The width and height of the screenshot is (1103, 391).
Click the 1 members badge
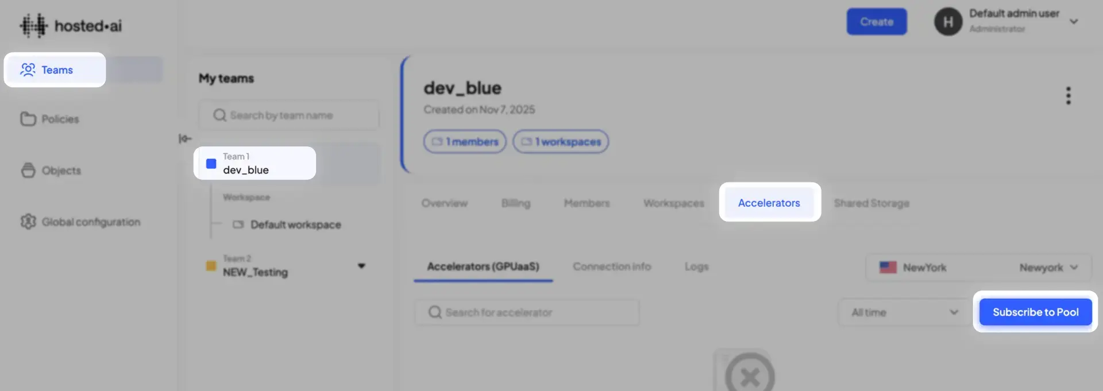point(465,141)
